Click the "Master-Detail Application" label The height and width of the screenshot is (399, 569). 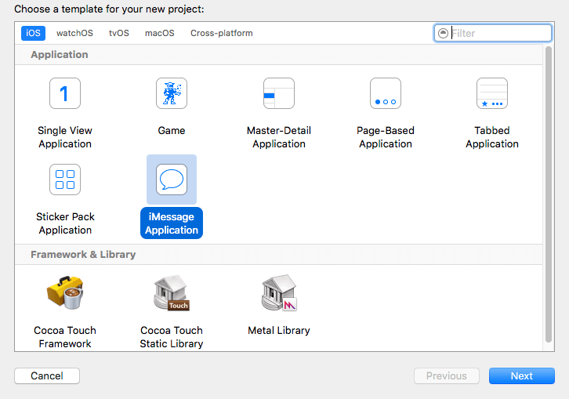click(x=279, y=137)
